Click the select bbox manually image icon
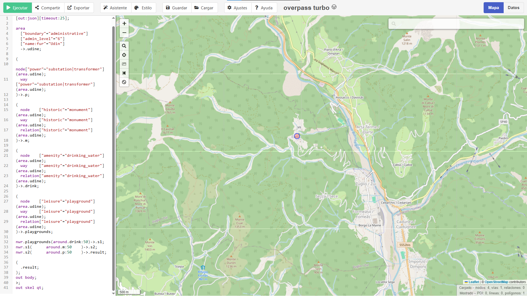Screen dimensions: 527x296 [x=124, y=64]
